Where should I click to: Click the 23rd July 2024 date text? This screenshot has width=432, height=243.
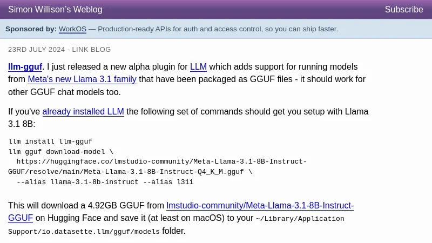pos(36,50)
